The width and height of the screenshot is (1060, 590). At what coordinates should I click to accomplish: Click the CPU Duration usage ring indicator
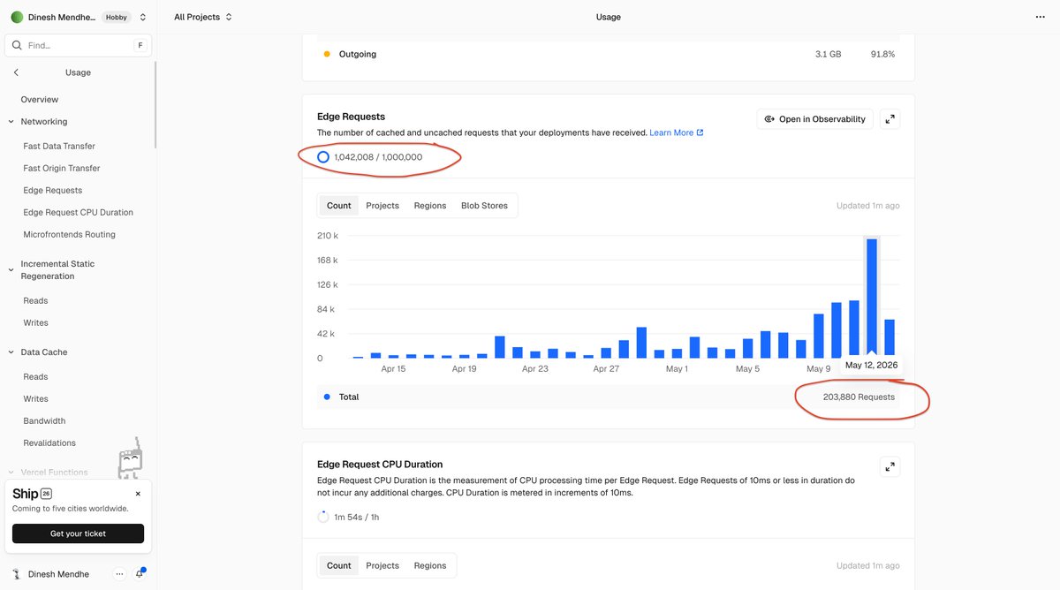(x=323, y=517)
